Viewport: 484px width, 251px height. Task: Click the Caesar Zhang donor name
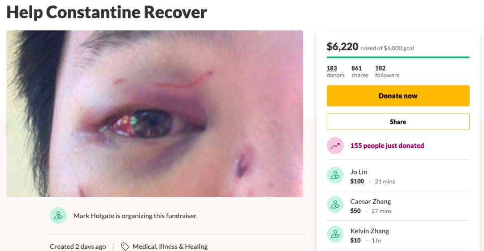coord(370,201)
